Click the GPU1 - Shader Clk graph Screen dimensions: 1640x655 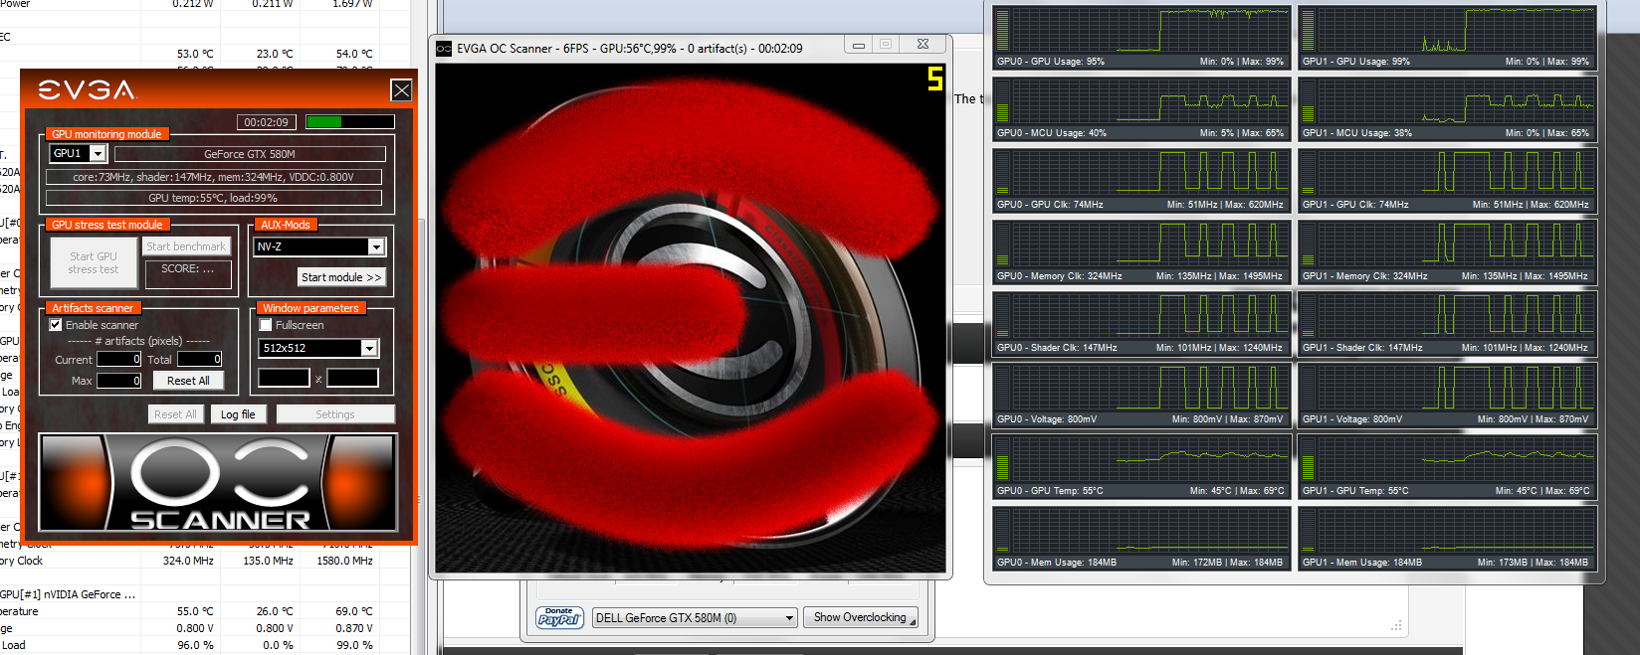pos(1447,322)
